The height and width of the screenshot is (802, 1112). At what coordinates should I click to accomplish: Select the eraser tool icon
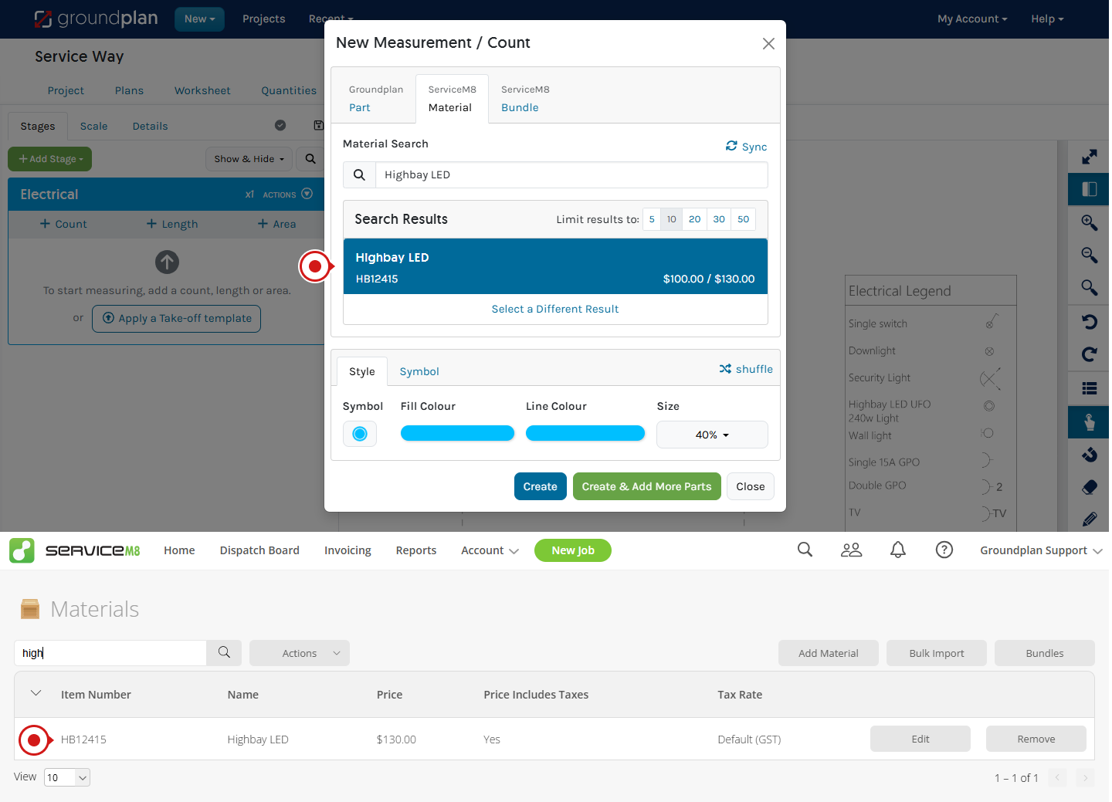(x=1089, y=487)
